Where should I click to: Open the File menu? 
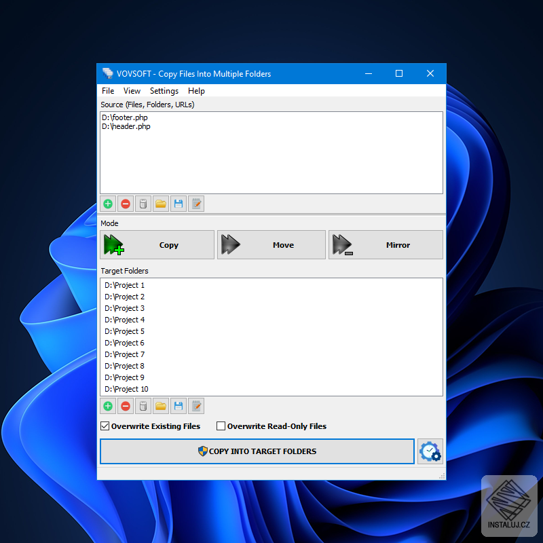(x=108, y=91)
